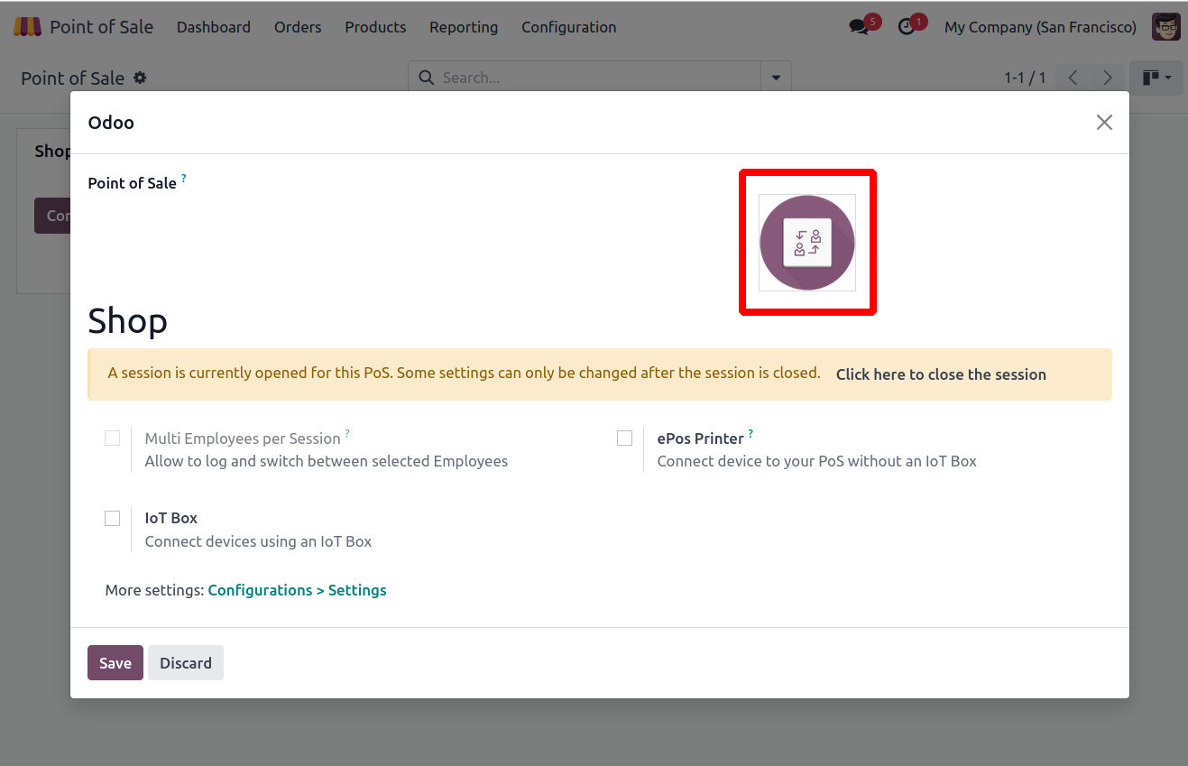Save the Shop settings

(115, 663)
